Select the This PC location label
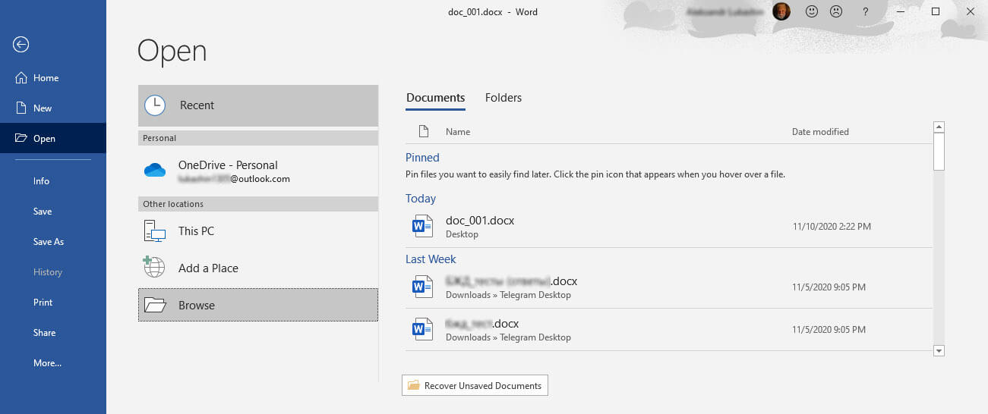Screen dimensions: 988x414 tap(196, 231)
